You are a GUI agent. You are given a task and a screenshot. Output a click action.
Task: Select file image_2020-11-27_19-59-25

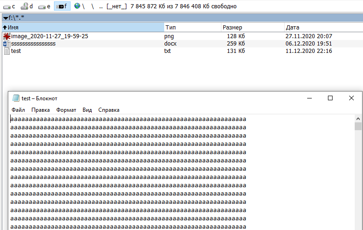tap(49, 36)
